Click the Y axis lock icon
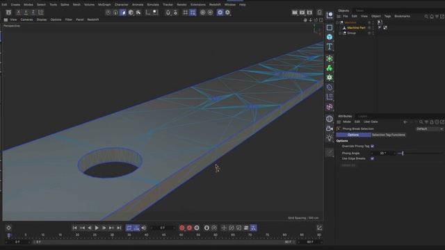 point(26,12)
